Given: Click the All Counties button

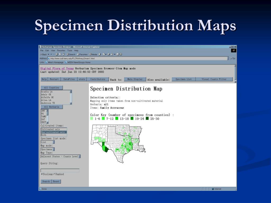Looking at the screenshot, I should point(52,88).
